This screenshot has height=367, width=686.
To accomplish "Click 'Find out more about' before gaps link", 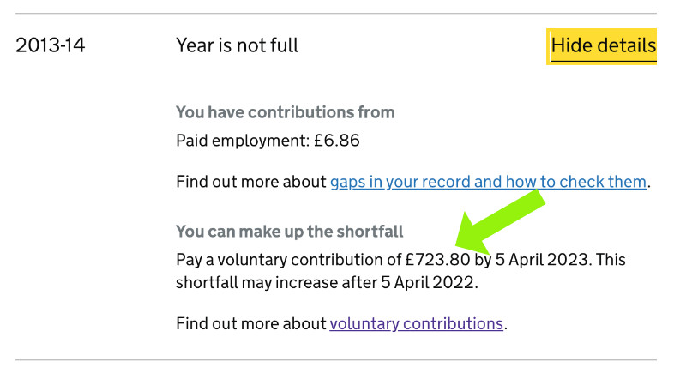I will (251, 182).
